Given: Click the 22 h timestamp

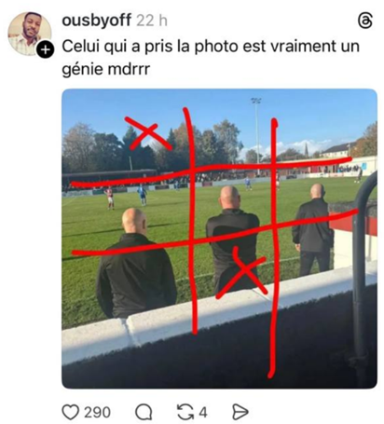Looking at the screenshot, I should pyautogui.click(x=152, y=21).
